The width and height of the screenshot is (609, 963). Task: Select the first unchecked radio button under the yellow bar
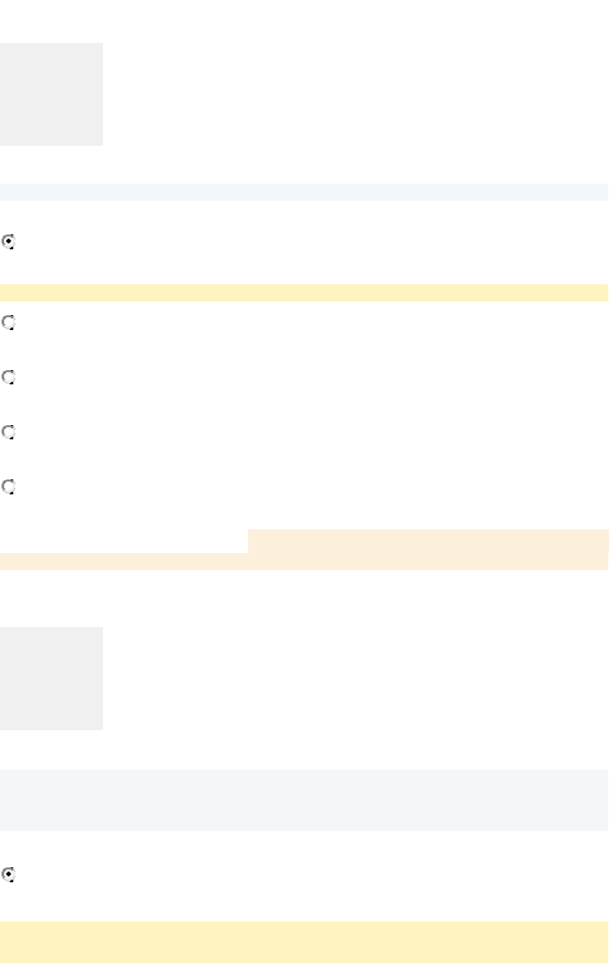(x=9, y=323)
